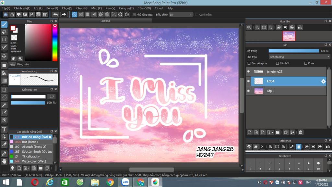The image size is (332, 187).
Task: Enable parallel line snap guide
Action: click(x=81, y=14)
